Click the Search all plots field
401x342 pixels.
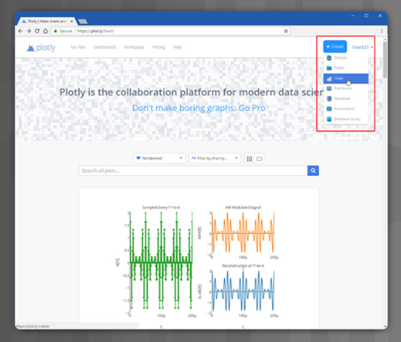tap(193, 171)
